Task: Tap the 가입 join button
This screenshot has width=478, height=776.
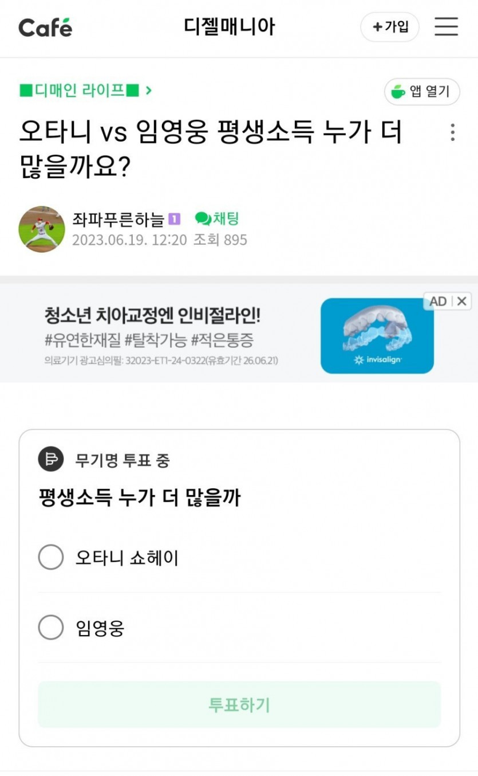Action: coord(390,27)
